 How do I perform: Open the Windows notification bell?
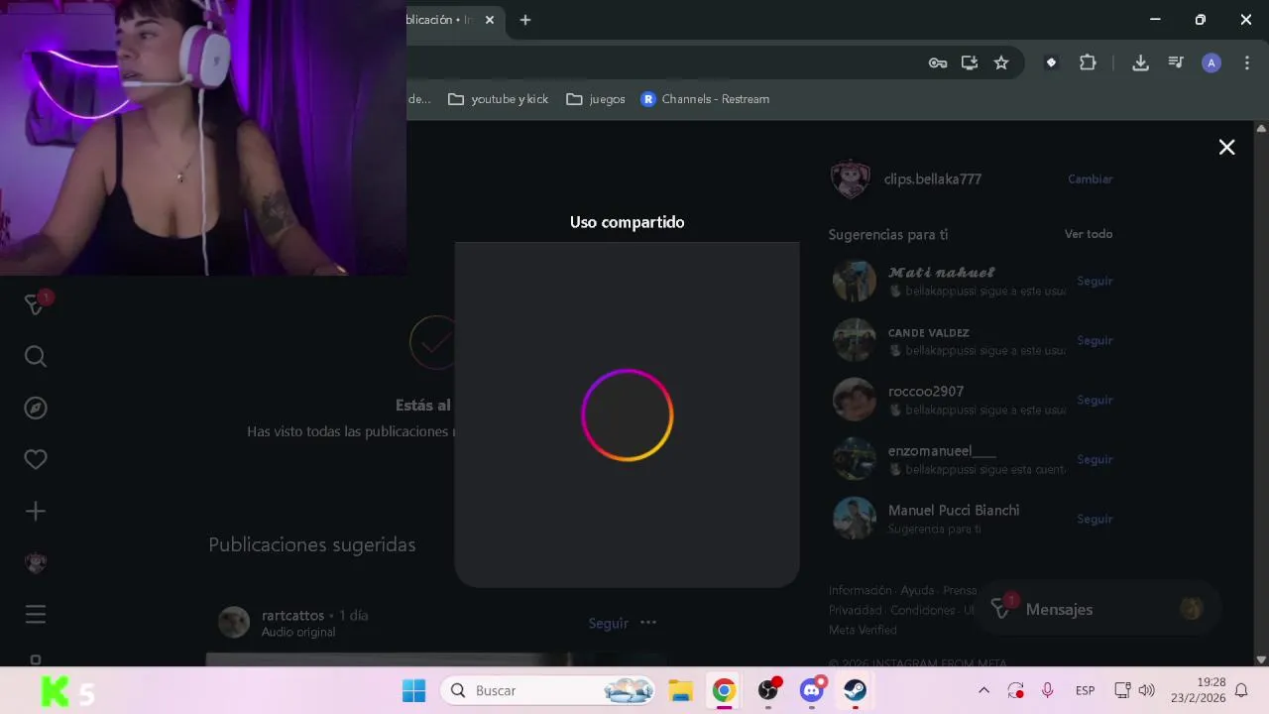pyautogui.click(x=1241, y=690)
